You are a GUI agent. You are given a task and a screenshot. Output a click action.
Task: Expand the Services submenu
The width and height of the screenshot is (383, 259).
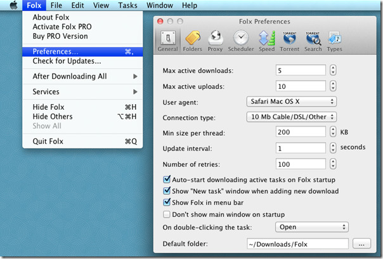(x=82, y=91)
